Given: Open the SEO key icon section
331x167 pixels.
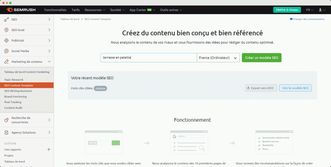Looking at the screenshot, I should pyautogui.click(x=7, y=19).
